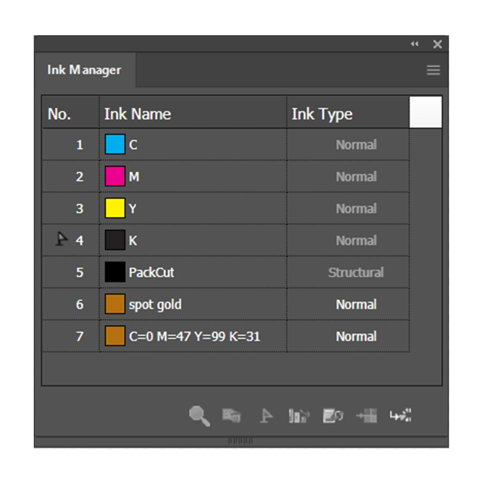Viewport: 483px width, 483px height.
Task: Click the swatch for C=0 M=47 Y=99 K=31
Action: point(115,336)
